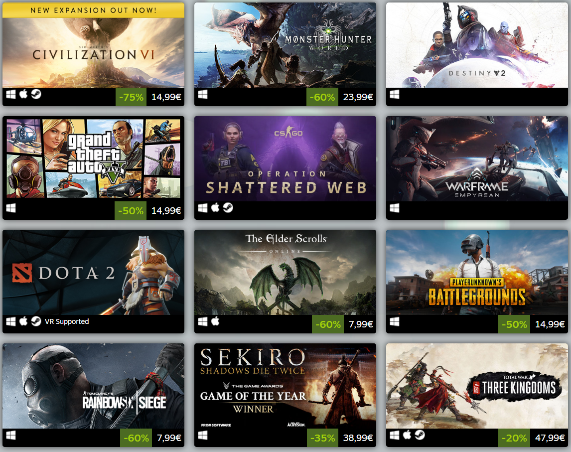Open the Grand Theft Auto V banner
Image resolution: width=571 pixels, height=452 pixels.
coord(93,158)
